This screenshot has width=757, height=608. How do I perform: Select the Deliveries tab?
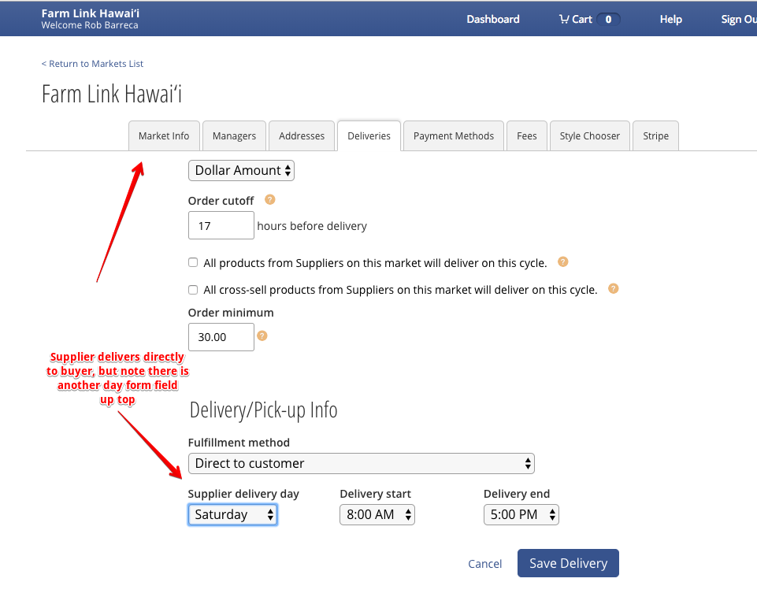pos(369,136)
